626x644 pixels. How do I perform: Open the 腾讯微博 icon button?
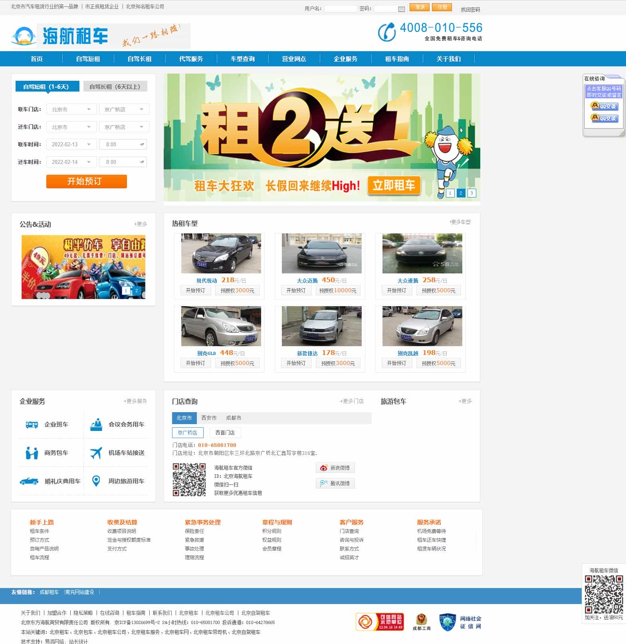(335, 483)
